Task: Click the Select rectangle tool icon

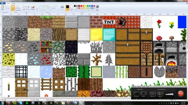Action: coord(13,7)
